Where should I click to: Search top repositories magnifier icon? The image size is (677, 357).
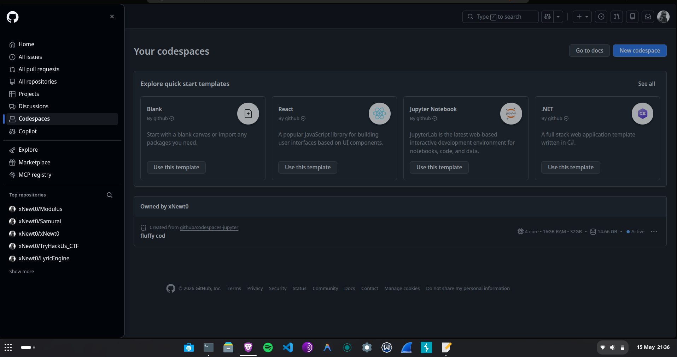110,195
